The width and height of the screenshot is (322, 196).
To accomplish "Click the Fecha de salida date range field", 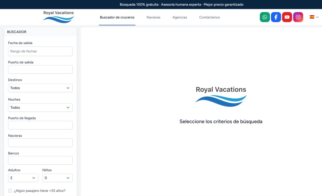I will (x=40, y=51).
